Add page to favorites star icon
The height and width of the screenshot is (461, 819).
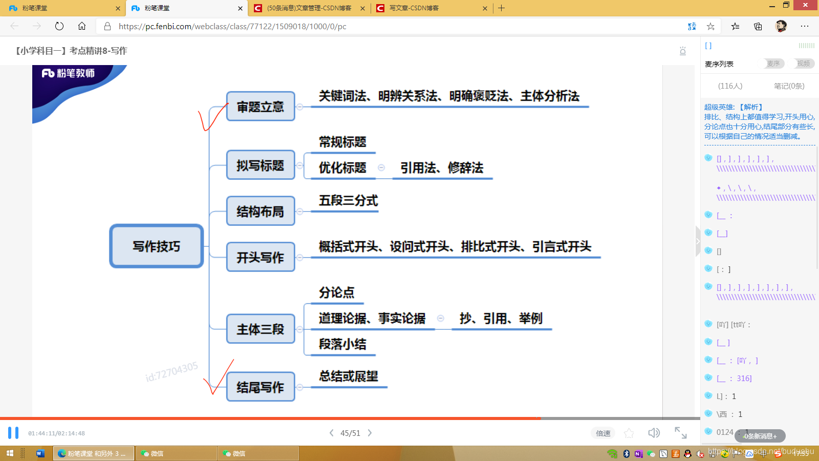tap(710, 26)
